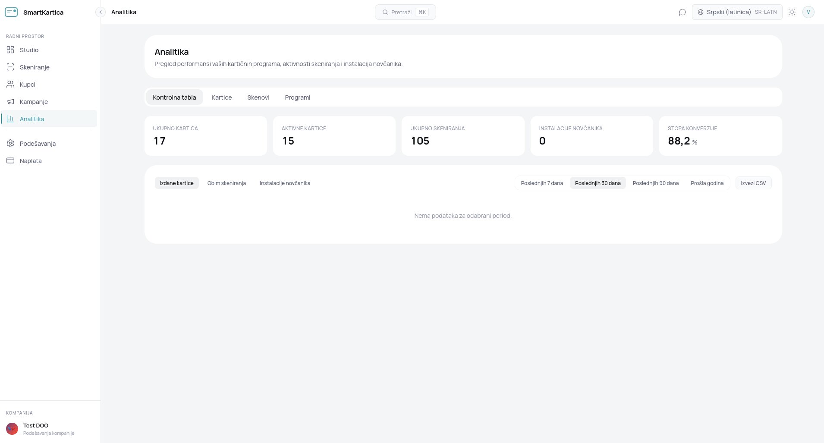Click the Ukupno kartica value 17
The image size is (824, 443).
point(160,141)
